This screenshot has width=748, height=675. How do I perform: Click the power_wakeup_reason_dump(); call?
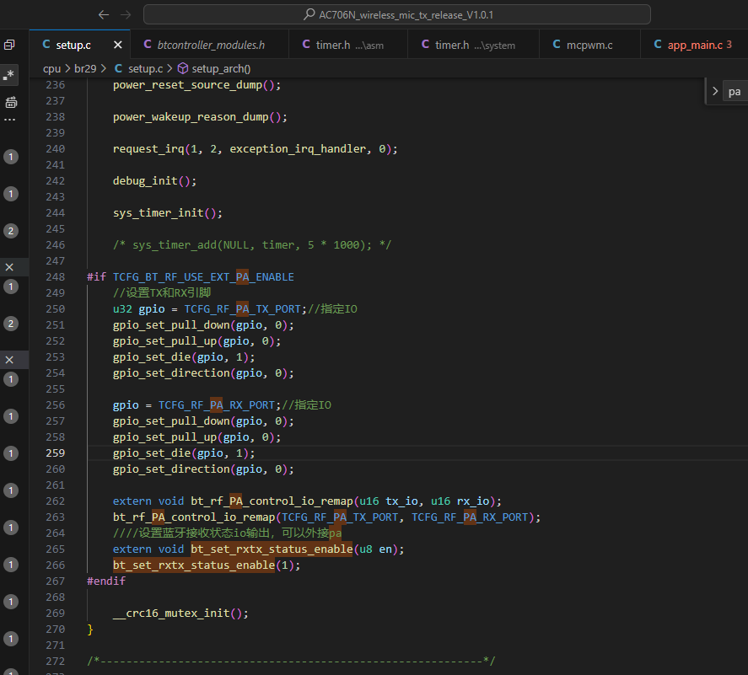[x=200, y=117]
